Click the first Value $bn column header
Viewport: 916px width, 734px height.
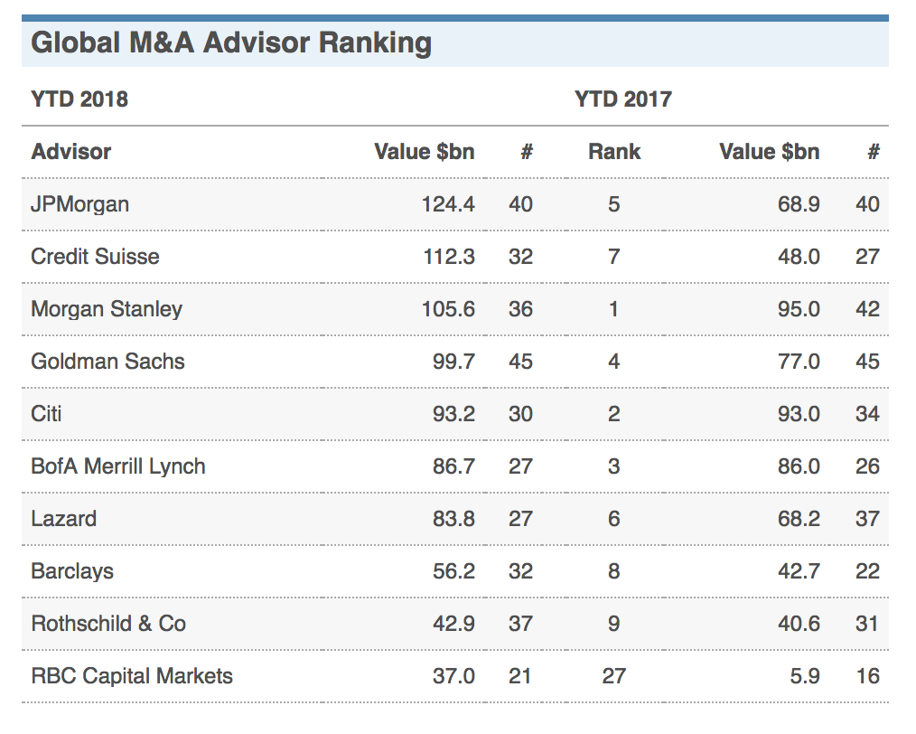click(424, 152)
